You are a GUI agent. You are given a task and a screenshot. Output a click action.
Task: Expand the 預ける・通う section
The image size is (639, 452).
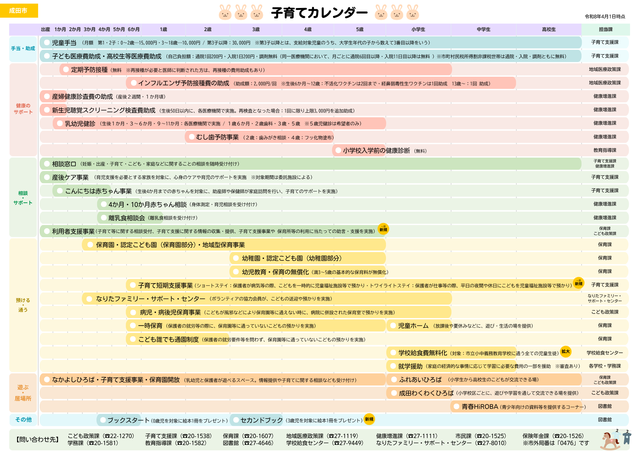pos(23,304)
